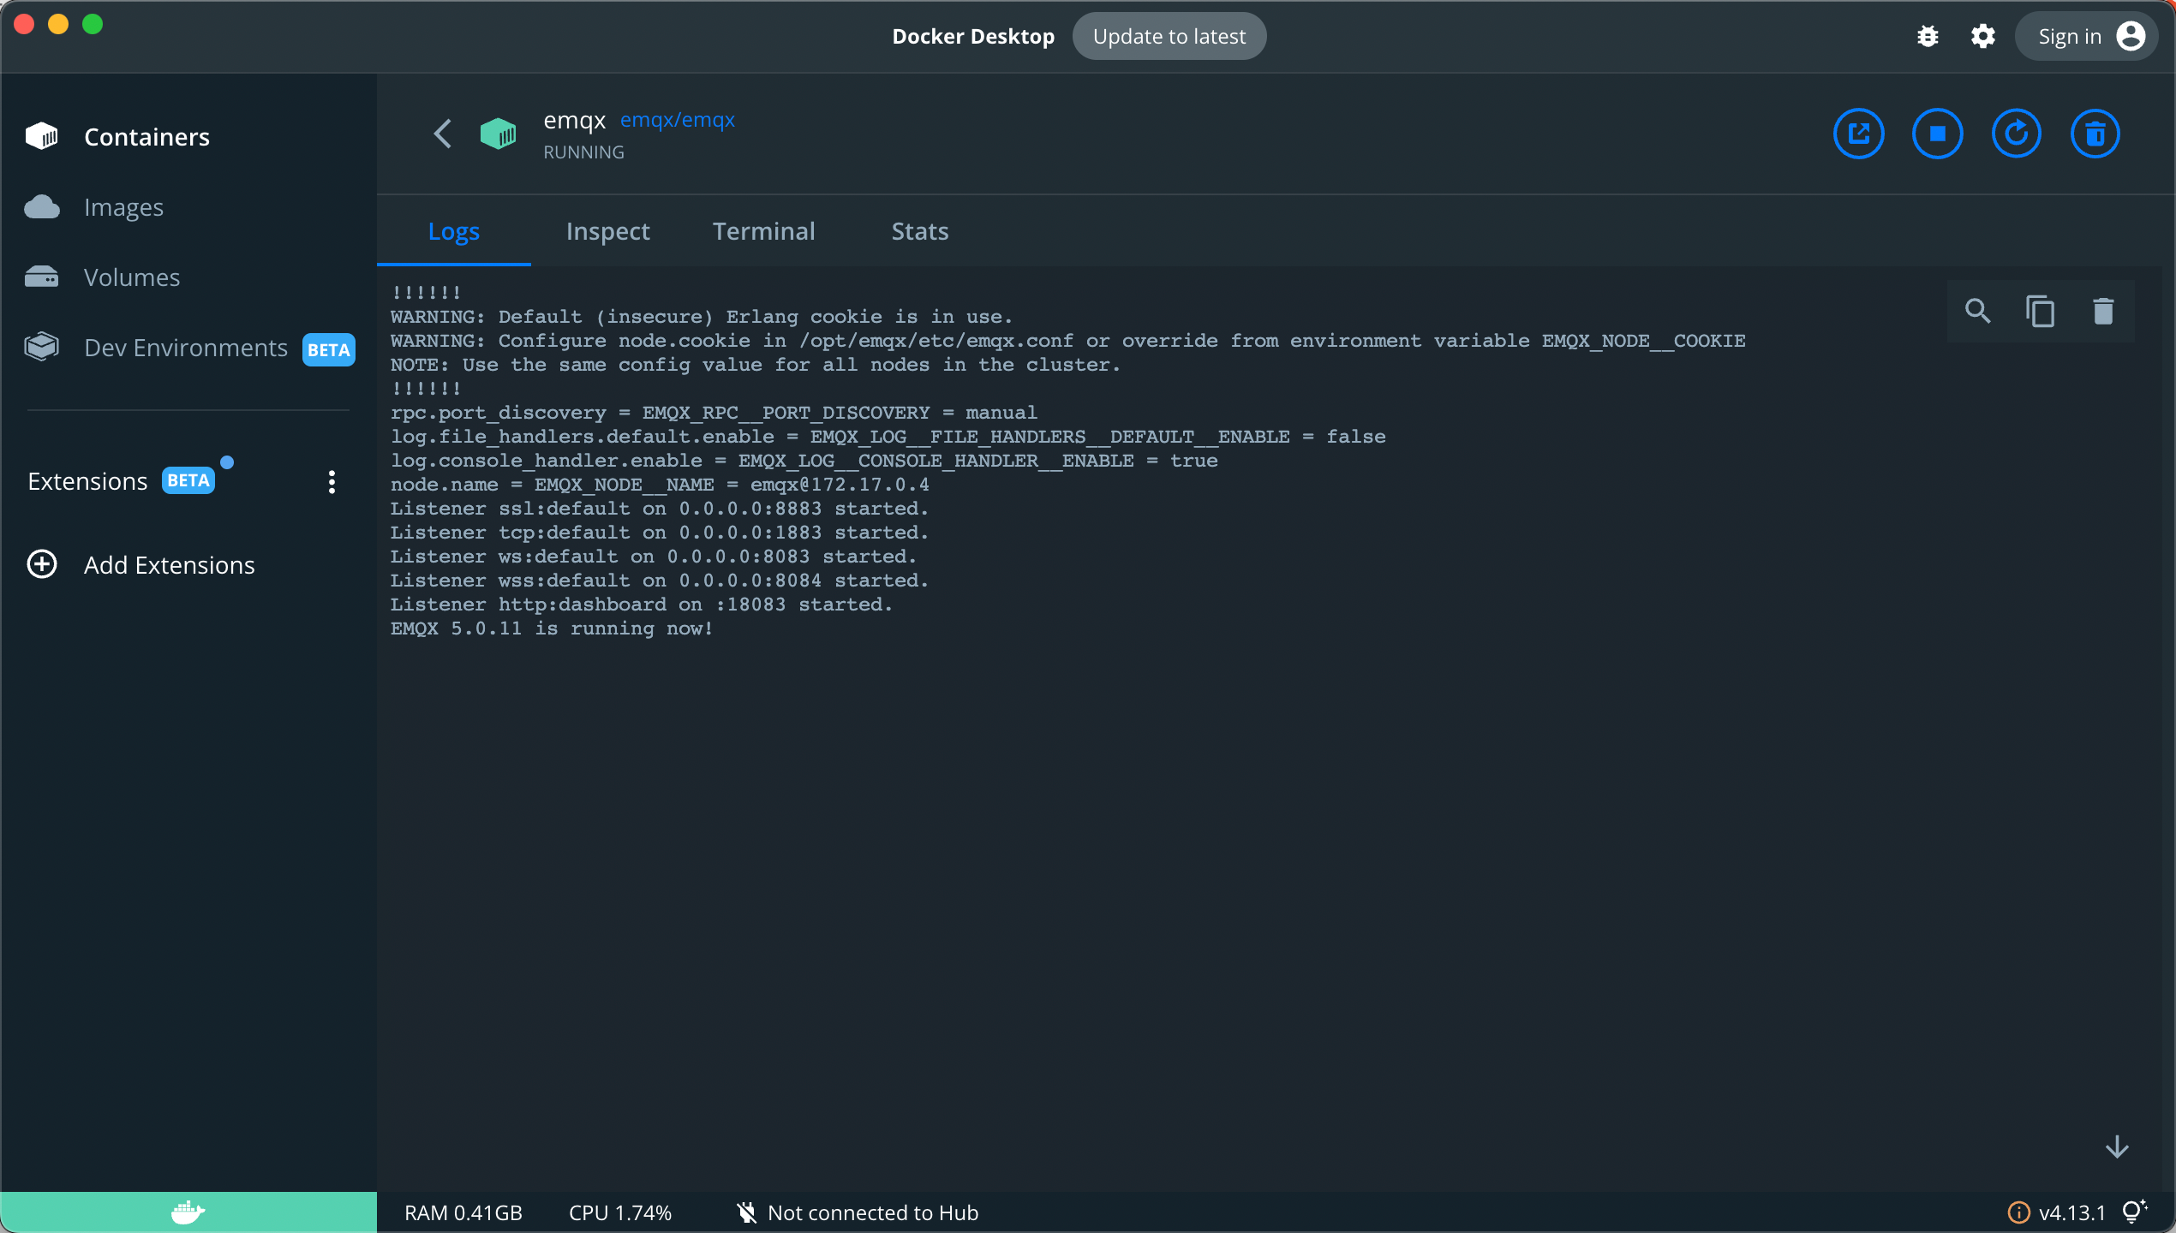Switch to the Terminal tab
This screenshot has height=1233, width=2176.
(763, 230)
